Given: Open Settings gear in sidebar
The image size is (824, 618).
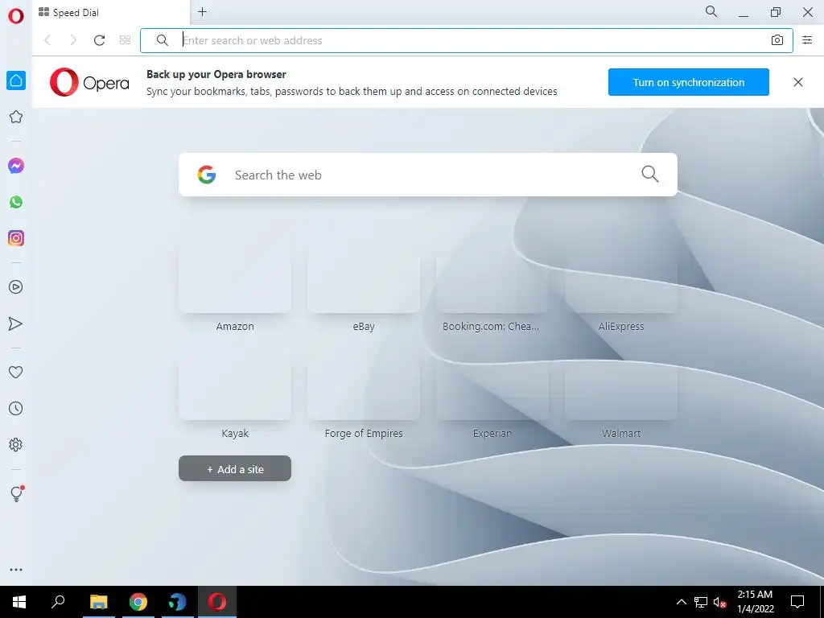Looking at the screenshot, I should pos(16,444).
